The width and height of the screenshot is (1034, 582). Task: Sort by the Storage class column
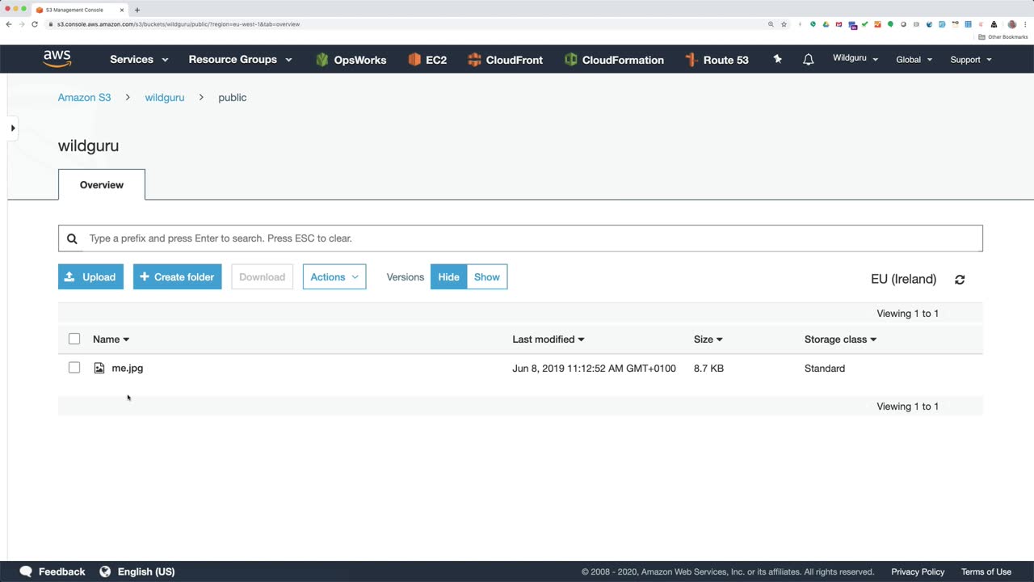coord(840,339)
